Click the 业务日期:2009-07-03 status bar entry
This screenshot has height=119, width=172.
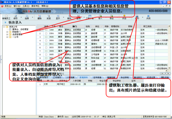[82, 117]
